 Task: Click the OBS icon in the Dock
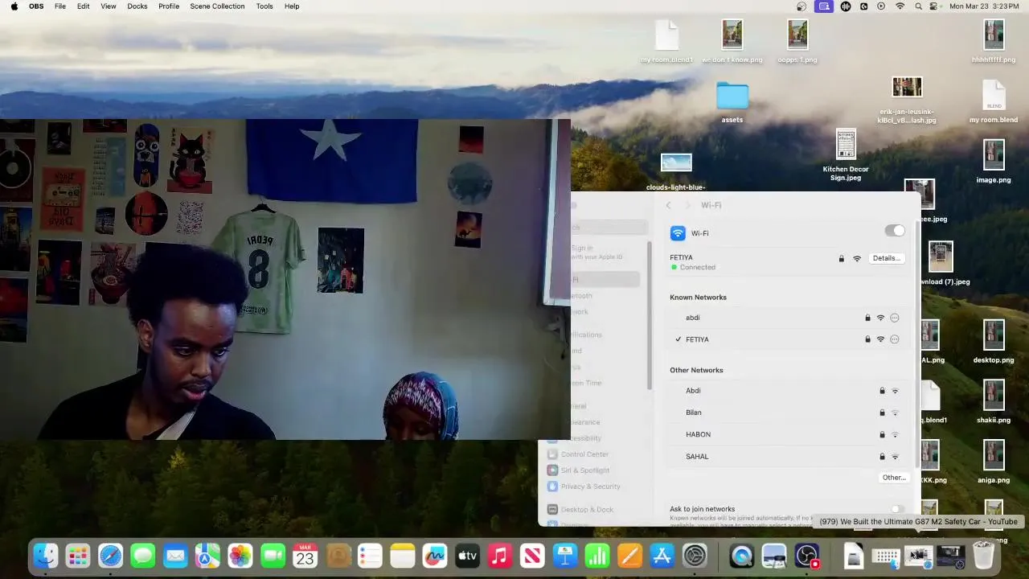806,556
